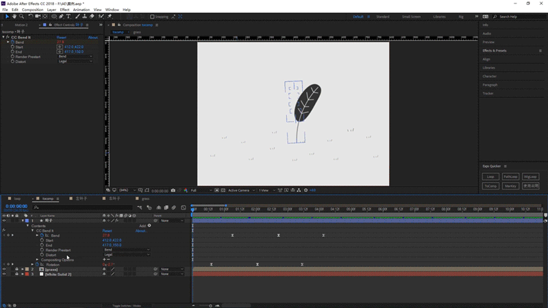Open the viewer resolution Full dropdown
The image size is (548, 308).
click(201, 190)
